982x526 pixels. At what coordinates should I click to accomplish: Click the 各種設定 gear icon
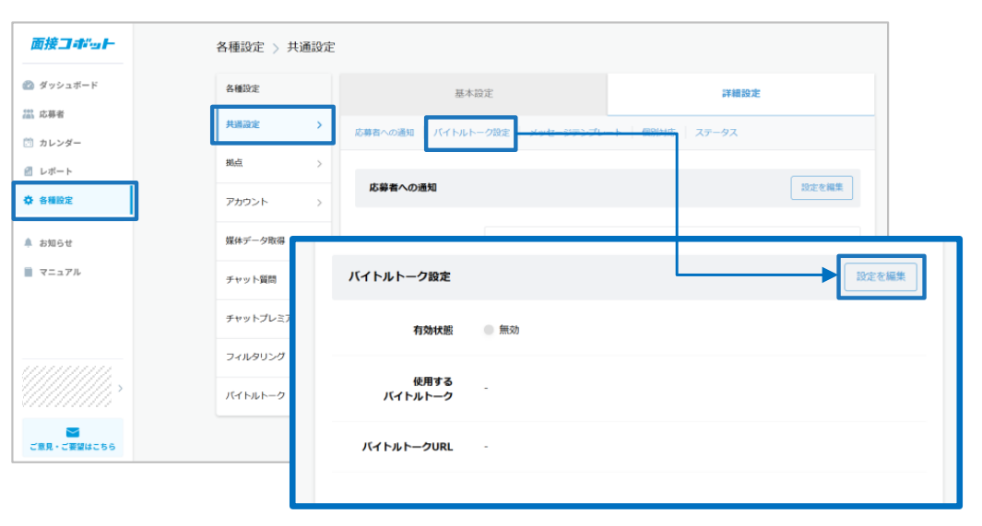pyautogui.click(x=29, y=200)
